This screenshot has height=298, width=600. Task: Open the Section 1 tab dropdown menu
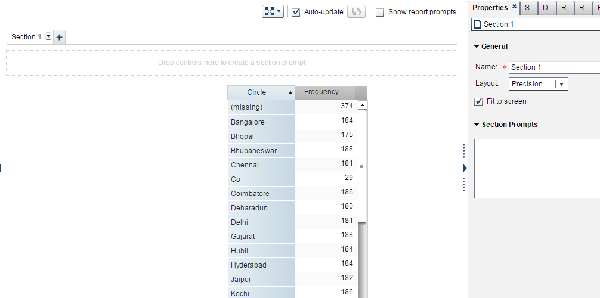tap(48, 37)
